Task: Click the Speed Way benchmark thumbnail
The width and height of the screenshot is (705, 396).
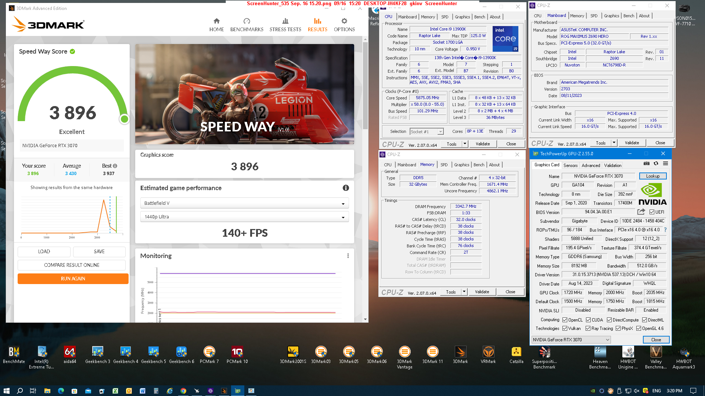Action: point(244,94)
